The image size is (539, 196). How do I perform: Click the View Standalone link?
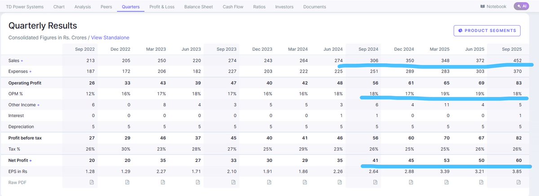click(x=110, y=38)
